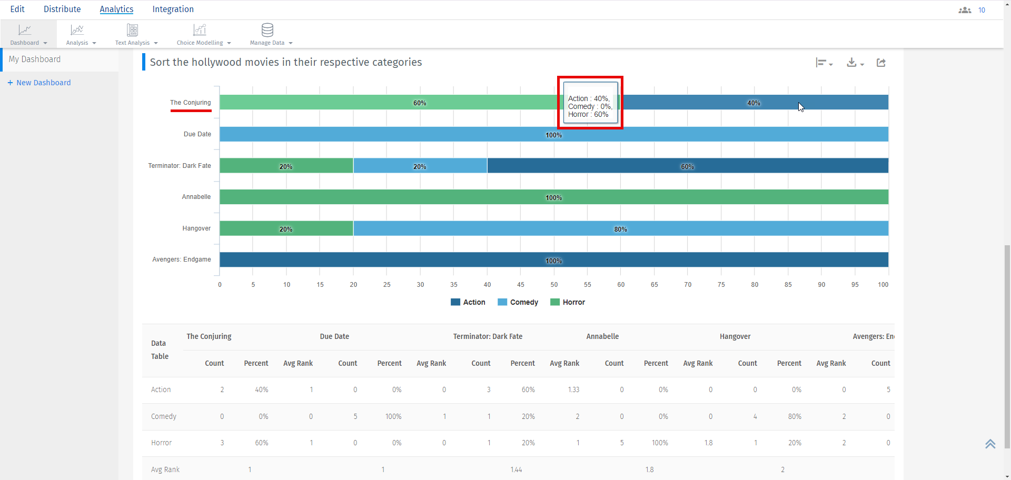Screen dimensions: 1011x480
Task: Open the chart sort options icon
Action: coord(821,63)
